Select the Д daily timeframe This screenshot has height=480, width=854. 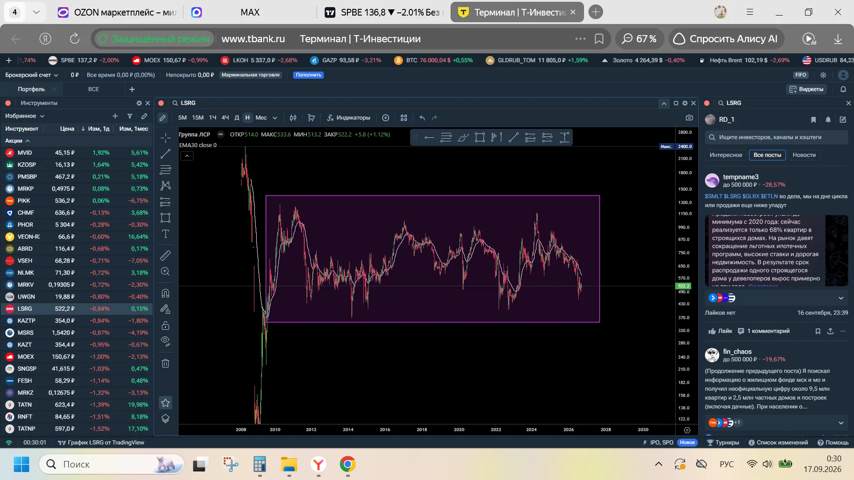pyautogui.click(x=237, y=118)
